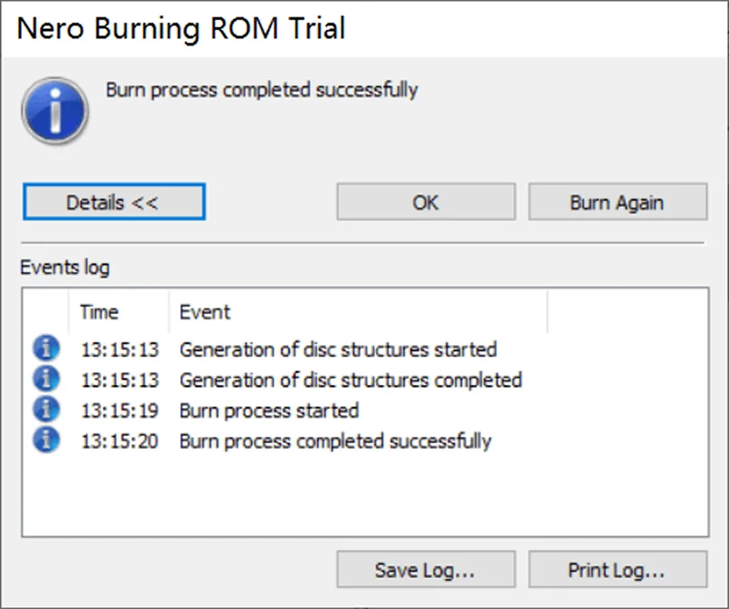Select the 'Burn process started' log entry
This screenshot has height=609, width=729.
pos(269,411)
